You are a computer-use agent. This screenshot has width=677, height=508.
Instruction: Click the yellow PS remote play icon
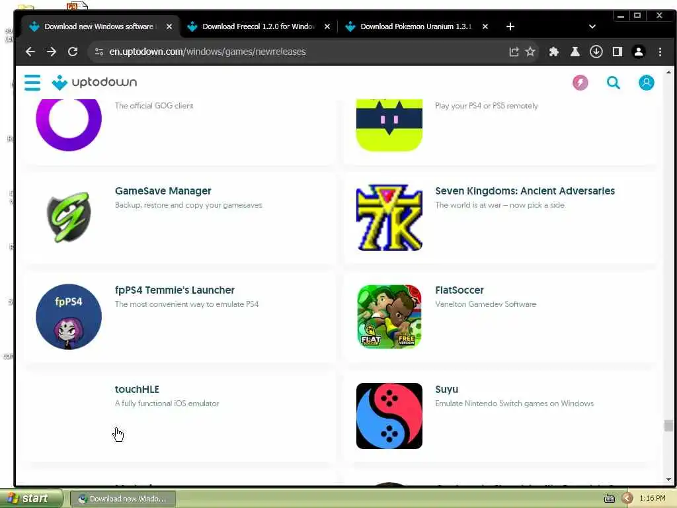(x=389, y=125)
